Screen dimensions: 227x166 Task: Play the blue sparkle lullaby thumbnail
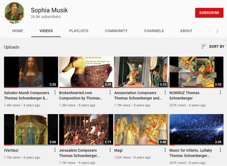197,130
